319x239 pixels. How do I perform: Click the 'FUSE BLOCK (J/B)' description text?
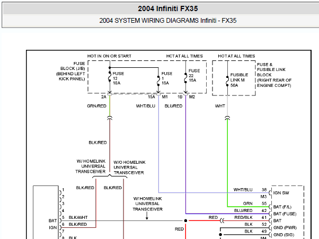71,71
